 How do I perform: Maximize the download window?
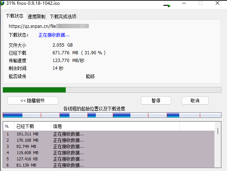(x=201, y=3)
